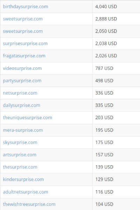This screenshot has height=210, width=140.
Task: Open the mera-surprise.com link
Action: click(23, 130)
